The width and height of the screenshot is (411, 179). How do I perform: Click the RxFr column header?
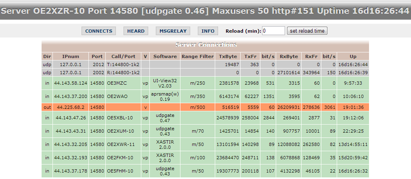pyautogui.click(x=311, y=56)
